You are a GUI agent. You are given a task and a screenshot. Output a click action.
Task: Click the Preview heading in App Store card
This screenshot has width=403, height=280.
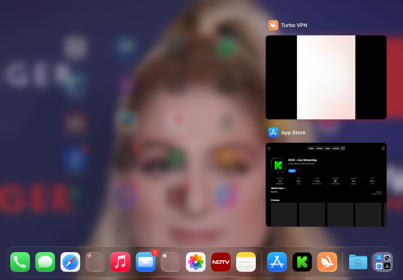tap(275, 200)
